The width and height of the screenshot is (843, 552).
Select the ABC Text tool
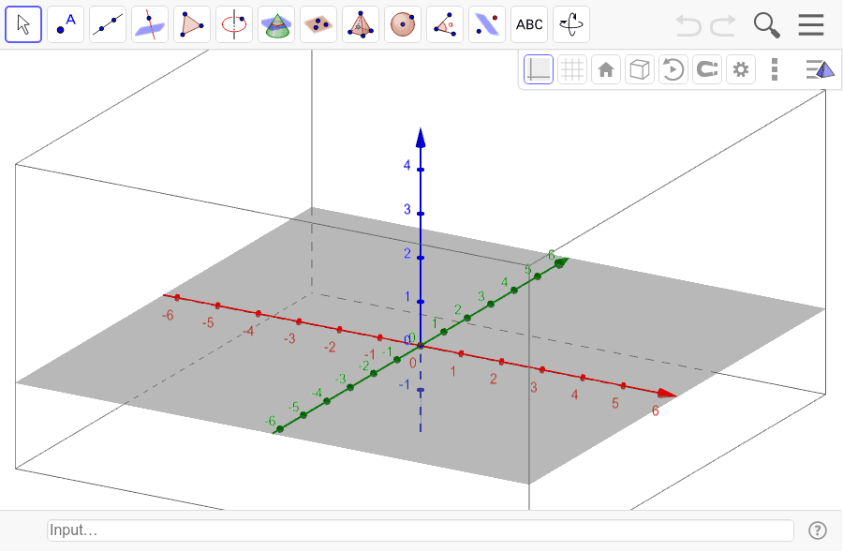click(x=529, y=24)
